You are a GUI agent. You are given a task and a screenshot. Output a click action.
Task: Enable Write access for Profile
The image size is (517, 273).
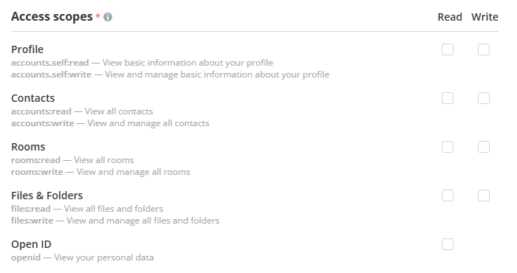pos(484,49)
